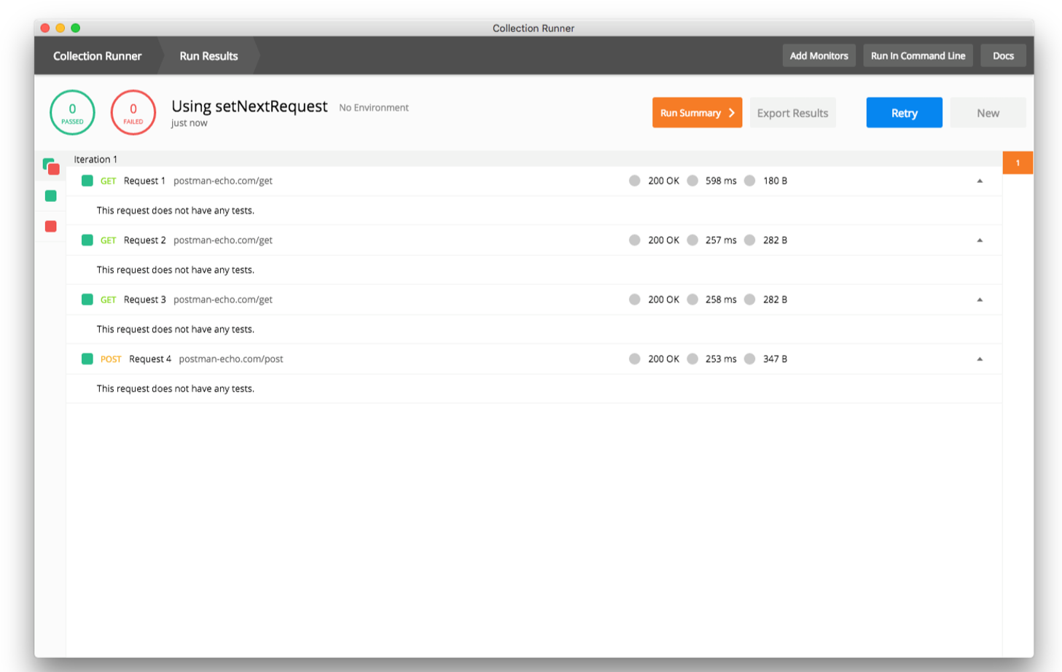Select the red failed-only filter icon
The height and width of the screenshot is (672, 1062).
tap(51, 227)
